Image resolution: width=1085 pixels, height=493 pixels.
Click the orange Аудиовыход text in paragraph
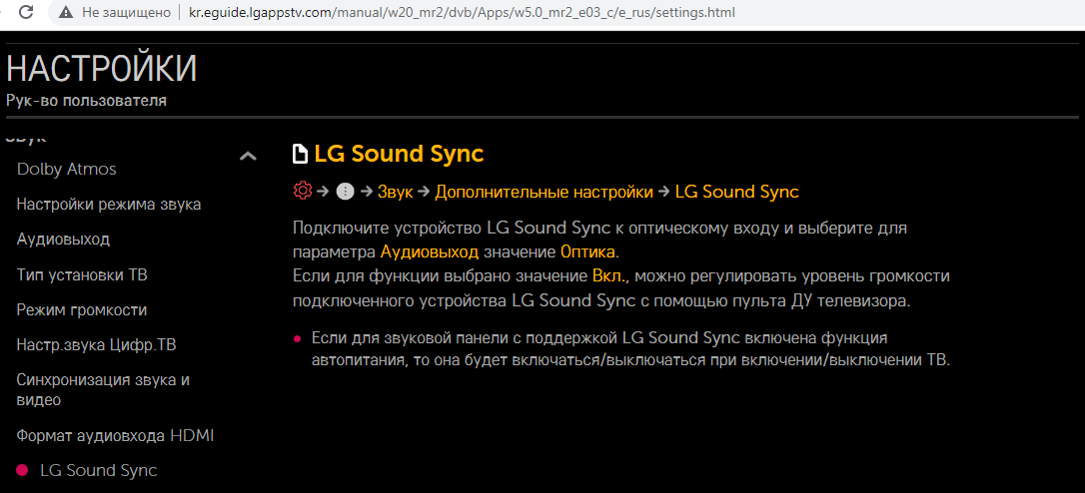coord(429,251)
